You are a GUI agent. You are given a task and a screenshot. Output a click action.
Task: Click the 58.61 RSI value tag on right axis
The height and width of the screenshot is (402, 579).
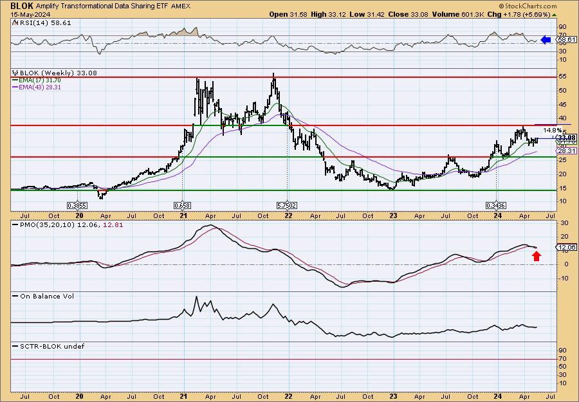click(566, 39)
